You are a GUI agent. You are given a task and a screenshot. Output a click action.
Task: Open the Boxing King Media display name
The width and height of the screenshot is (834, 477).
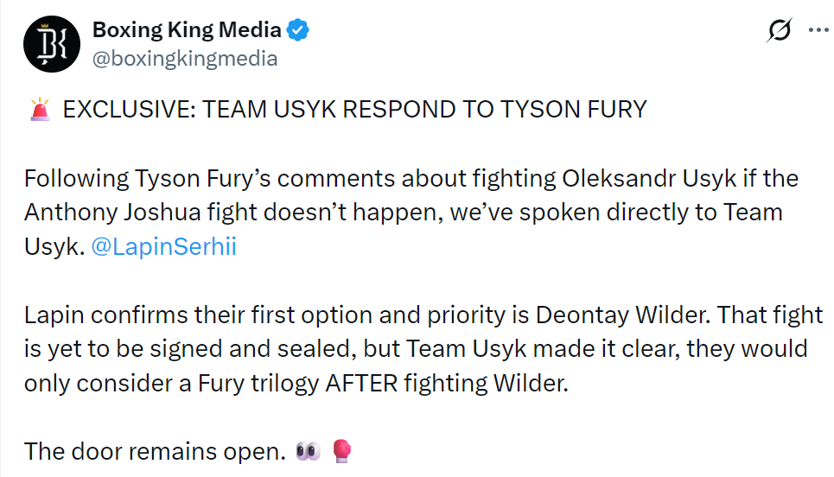[x=187, y=29]
